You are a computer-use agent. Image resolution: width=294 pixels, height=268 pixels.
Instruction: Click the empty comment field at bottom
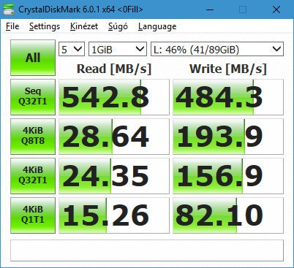click(147, 250)
